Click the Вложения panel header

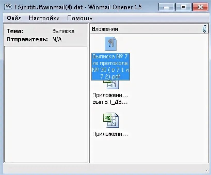[x=149, y=29]
